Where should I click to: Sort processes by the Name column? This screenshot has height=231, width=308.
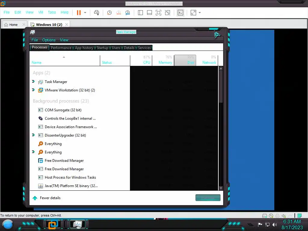point(65,60)
